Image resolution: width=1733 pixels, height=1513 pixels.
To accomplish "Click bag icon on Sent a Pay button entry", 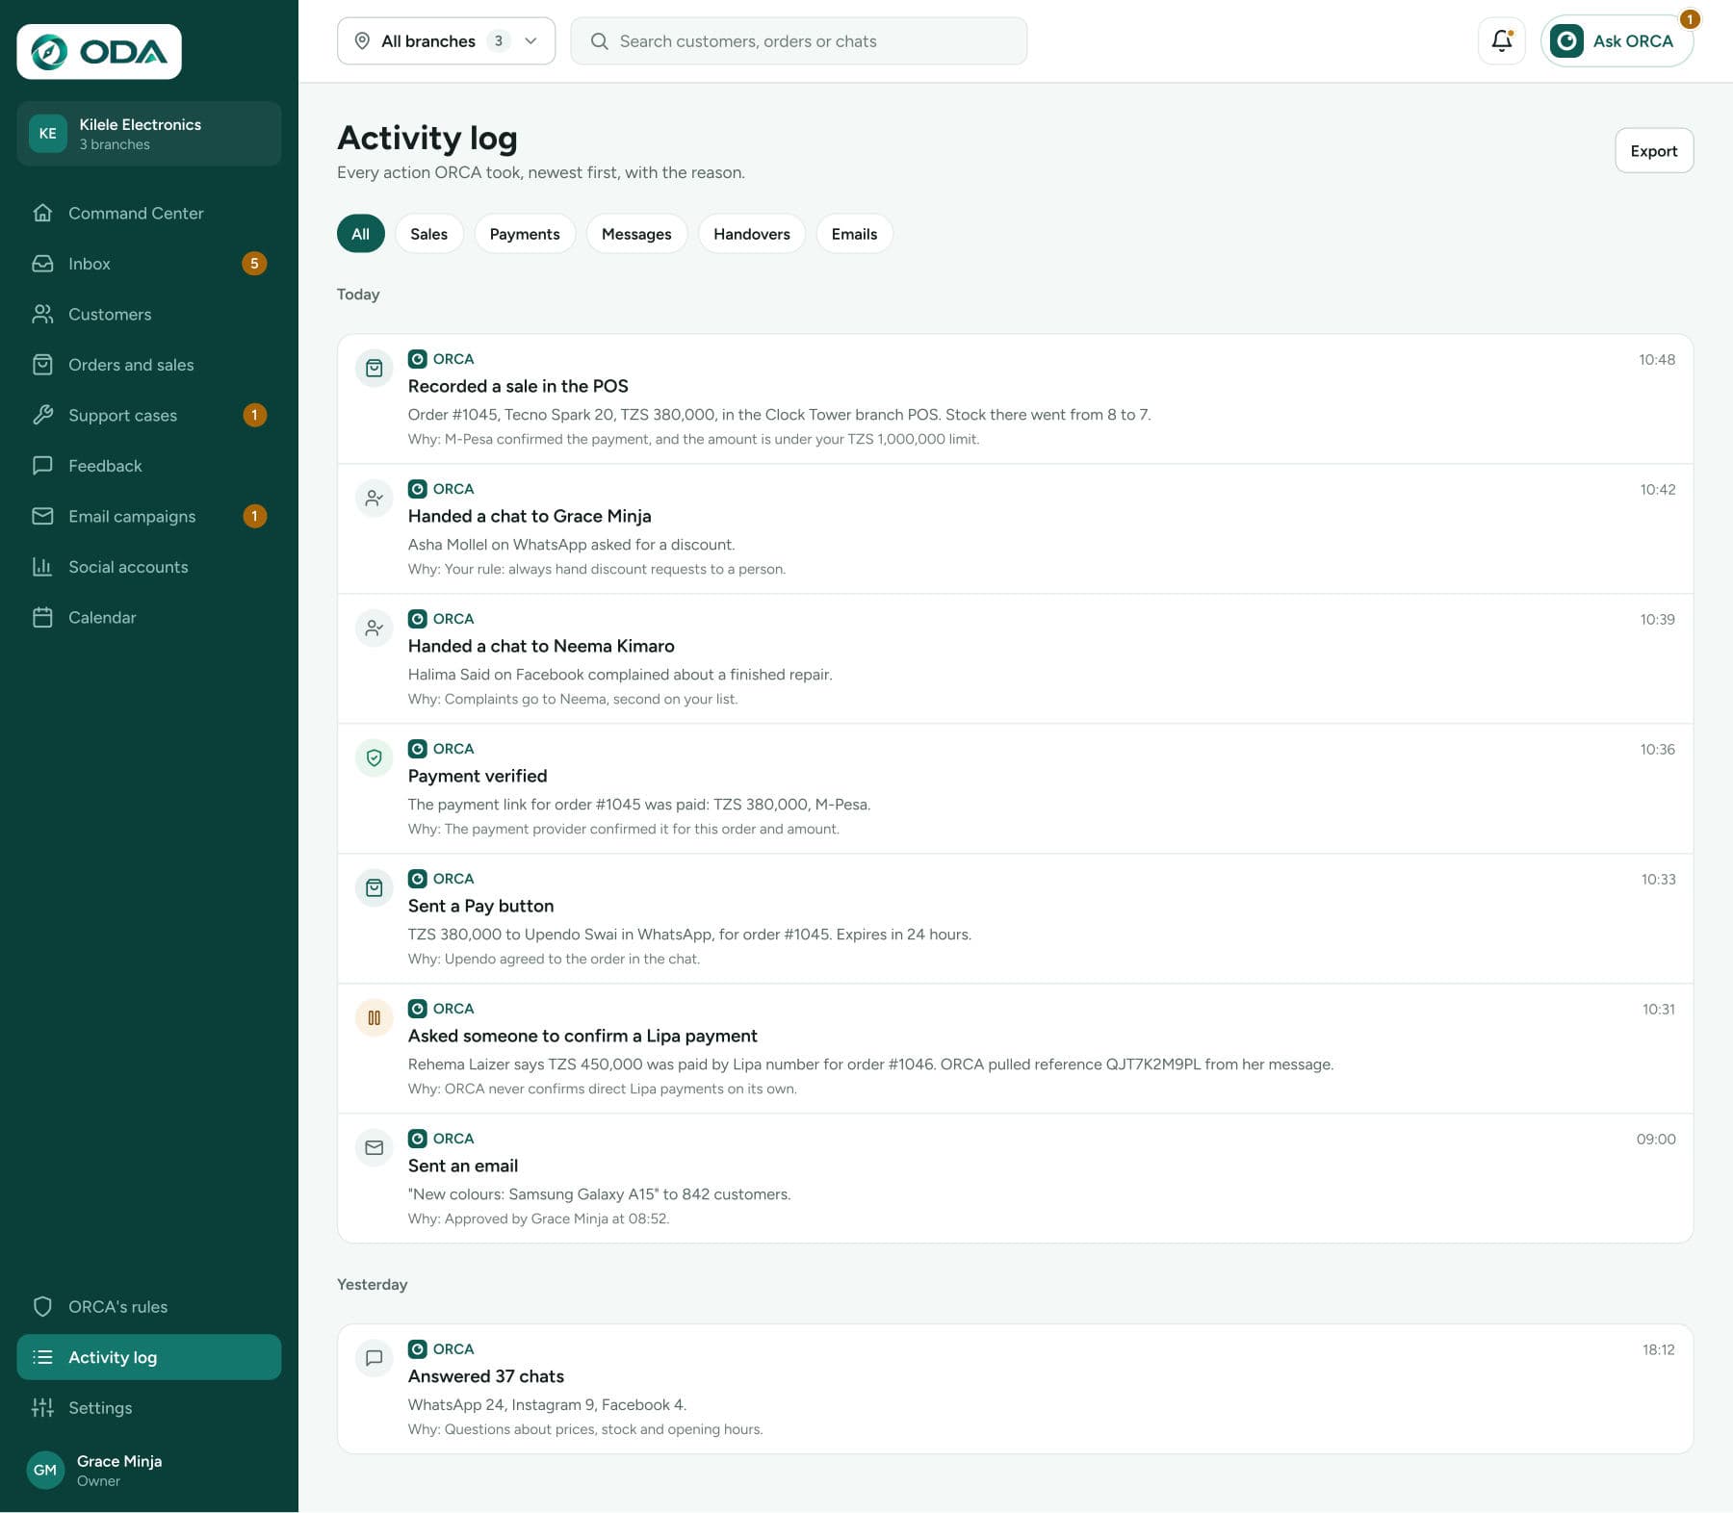I will point(375,887).
